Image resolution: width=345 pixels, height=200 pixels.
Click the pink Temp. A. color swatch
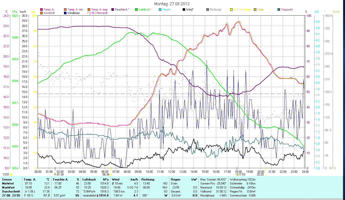(41, 9)
